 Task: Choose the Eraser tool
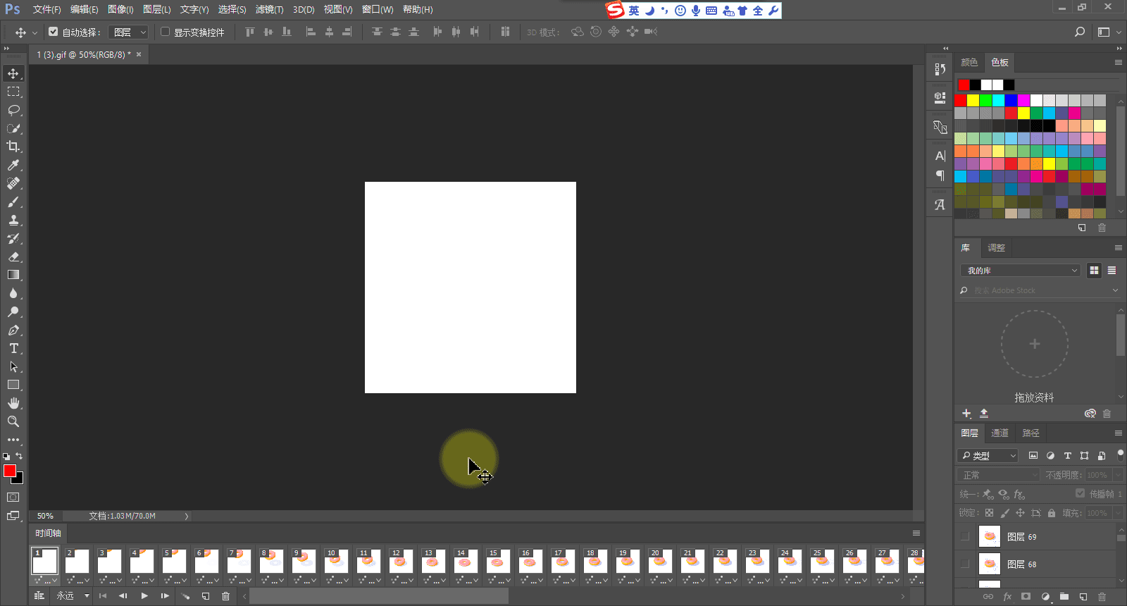13,256
